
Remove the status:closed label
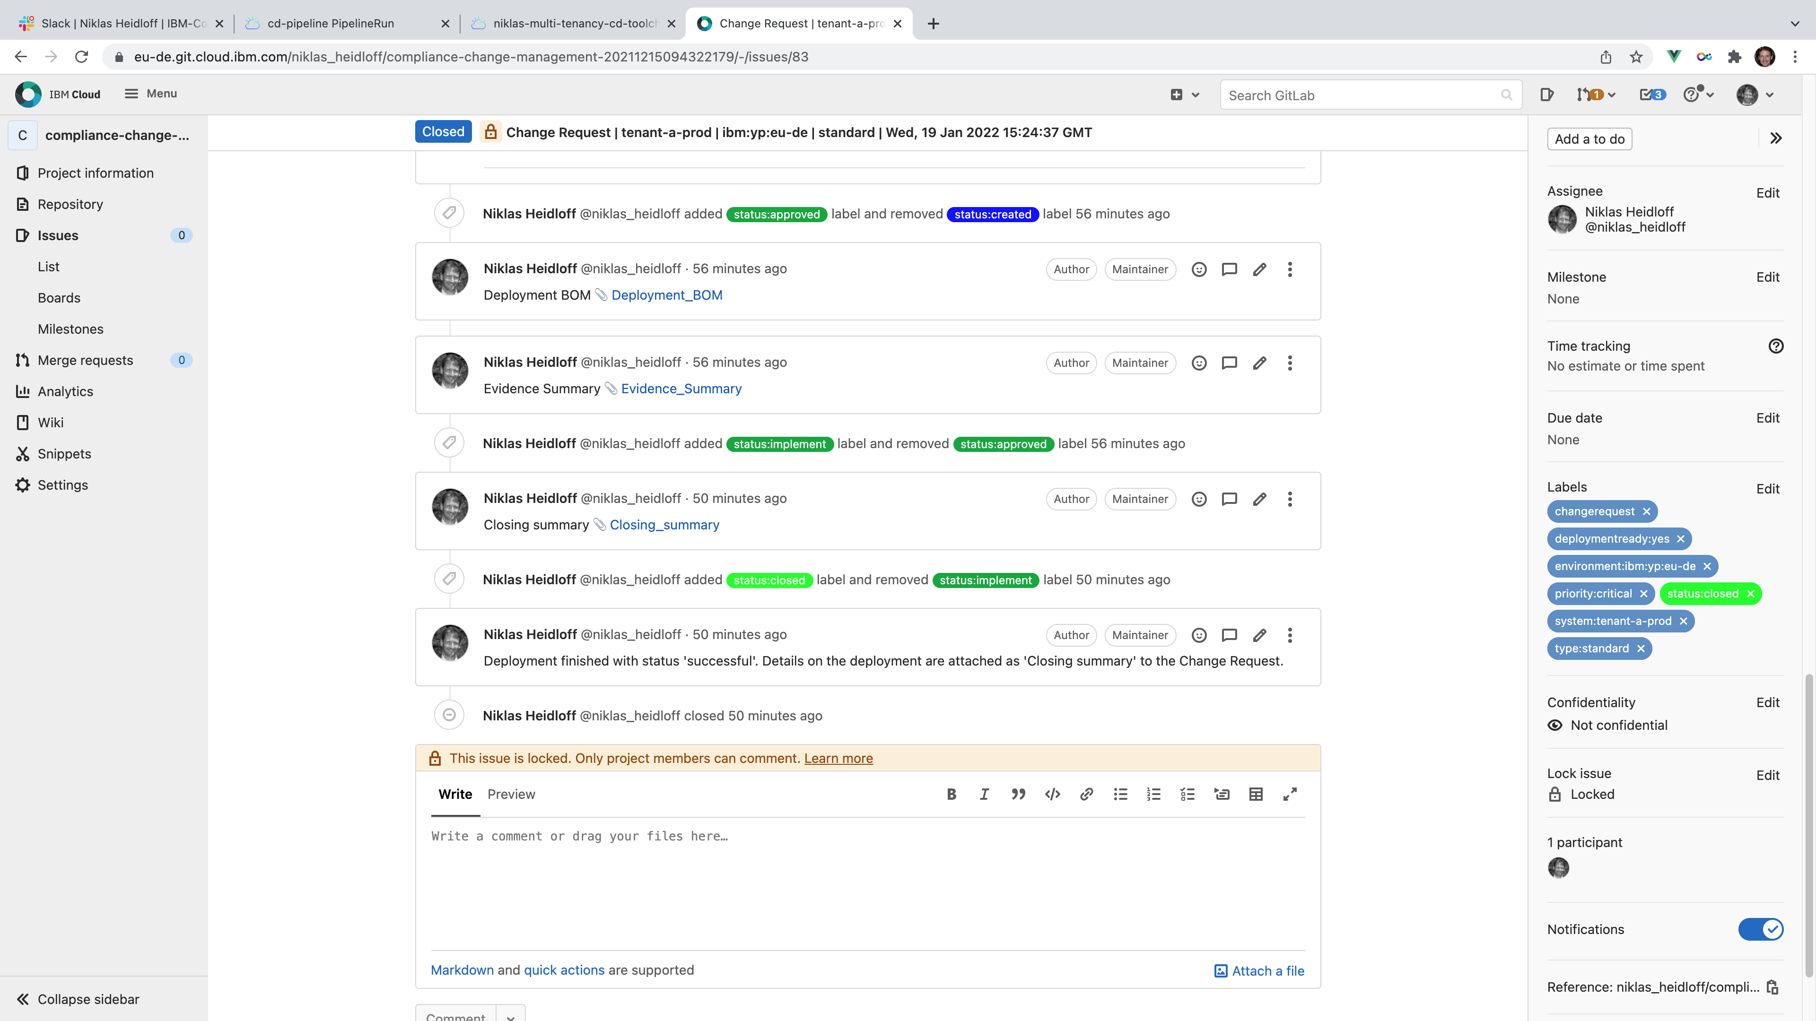click(1750, 593)
